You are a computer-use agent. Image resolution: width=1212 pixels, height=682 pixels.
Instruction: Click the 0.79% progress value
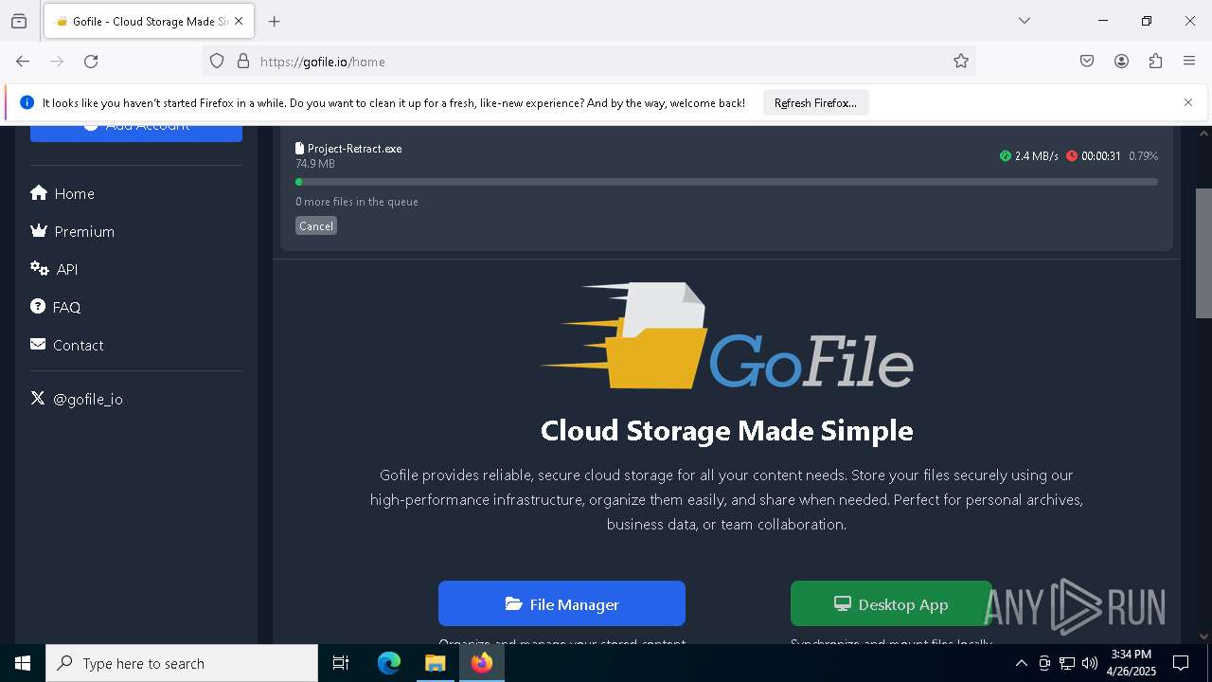(x=1143, y=156)
